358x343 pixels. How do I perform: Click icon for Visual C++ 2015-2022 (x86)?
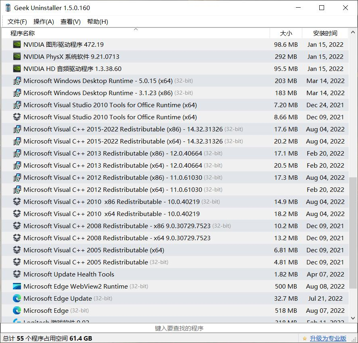click(17, 129)
